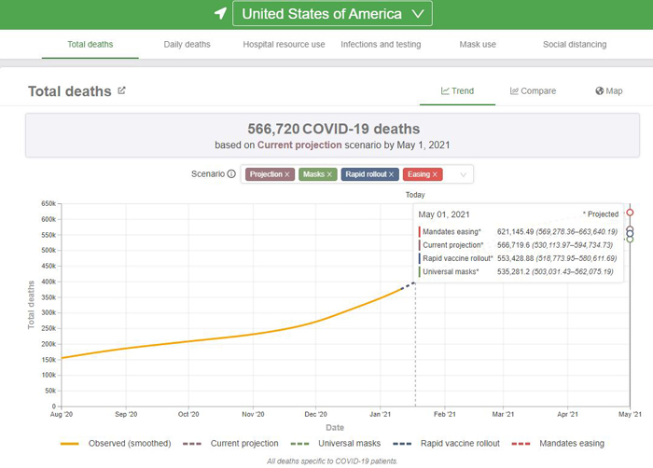
Task: Click the location arrow icon in header
Action: pyautogui.click(x=220, y=14)
